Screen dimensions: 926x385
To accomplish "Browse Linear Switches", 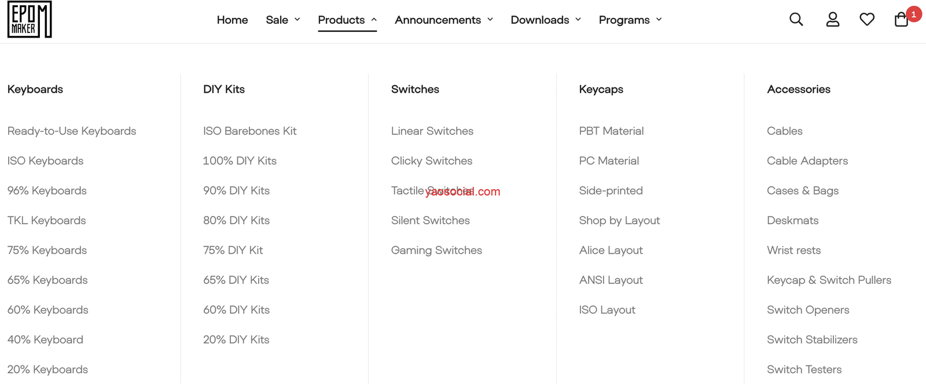I will click(x=432, y=131).
